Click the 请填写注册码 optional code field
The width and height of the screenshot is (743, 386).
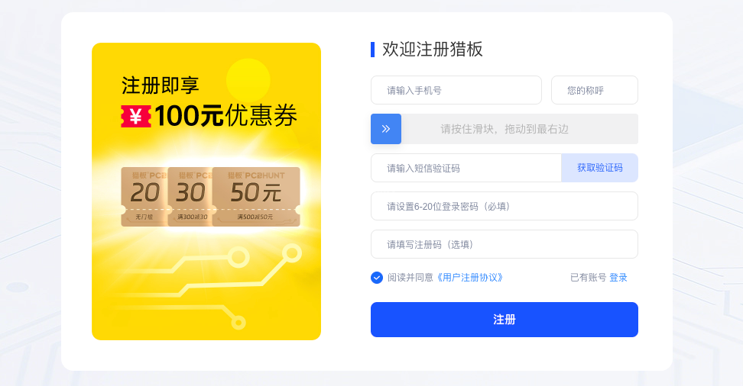[504, 244]
